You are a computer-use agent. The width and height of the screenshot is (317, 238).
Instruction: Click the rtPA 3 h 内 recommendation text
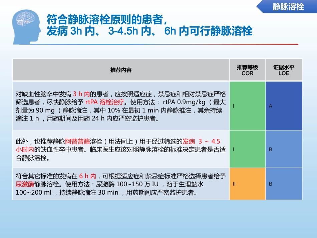tap(121, 106)
